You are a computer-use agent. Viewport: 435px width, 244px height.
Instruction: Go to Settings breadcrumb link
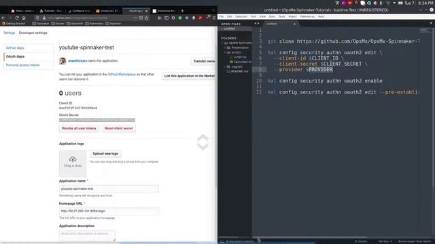[x=9, y=33]
